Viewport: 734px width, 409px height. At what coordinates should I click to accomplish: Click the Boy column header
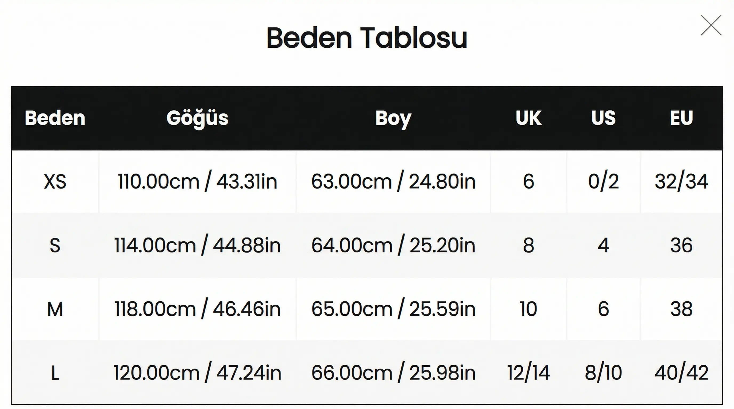(x=393, y=118)
